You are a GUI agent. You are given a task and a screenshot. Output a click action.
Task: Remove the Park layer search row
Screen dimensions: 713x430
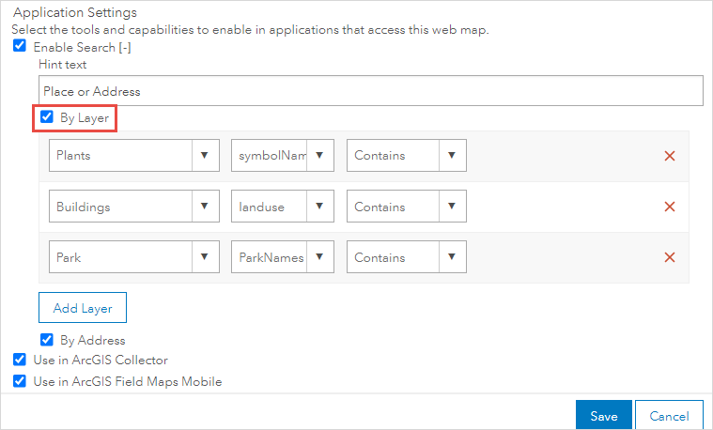pyautogui.click(x=670, y=257)
